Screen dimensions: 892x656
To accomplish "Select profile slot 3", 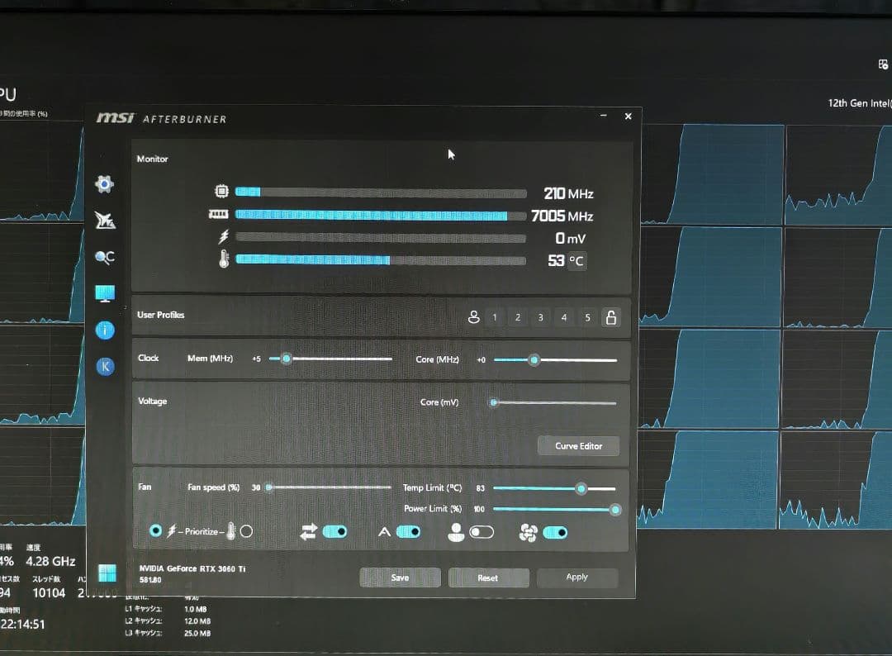I will coord(539,316).
